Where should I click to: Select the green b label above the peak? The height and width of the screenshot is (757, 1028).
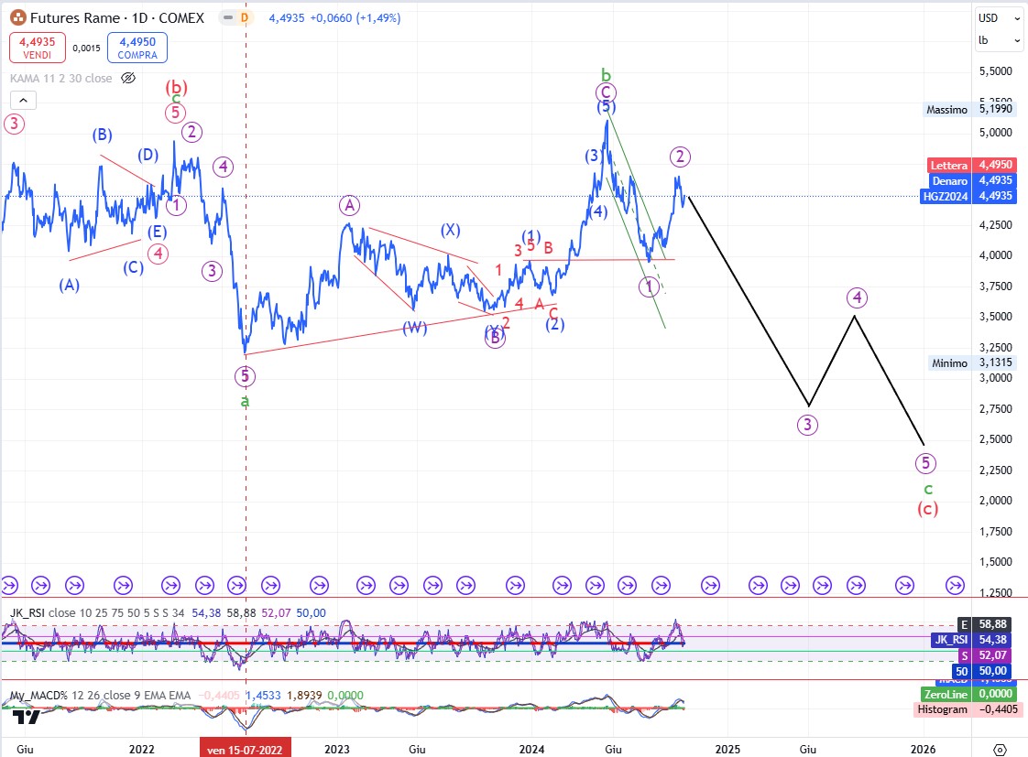[x=607, y=75]
